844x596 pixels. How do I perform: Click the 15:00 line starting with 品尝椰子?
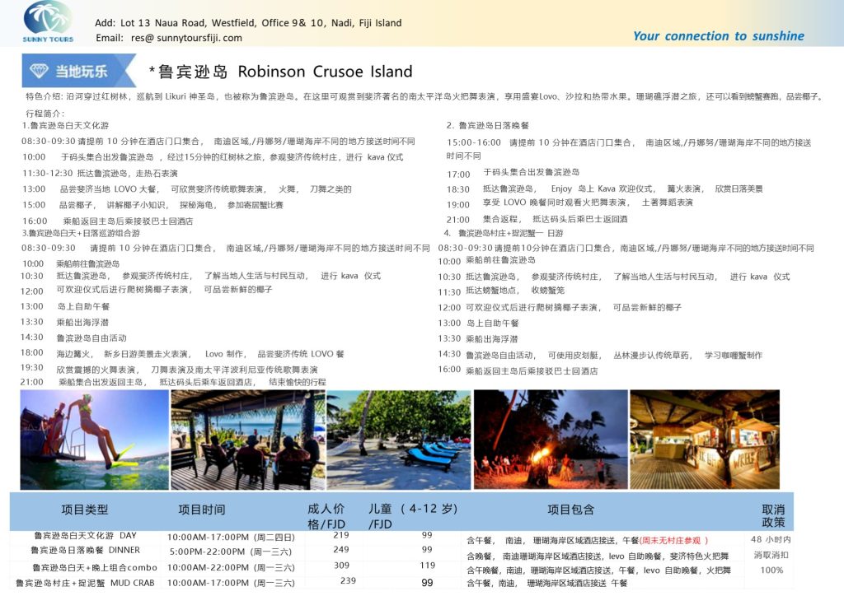click(152, 205)
